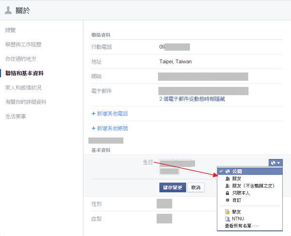This screenshot has width=291, height=236.
Task: Go to 總覽 overview section
Action: (11, 30)
